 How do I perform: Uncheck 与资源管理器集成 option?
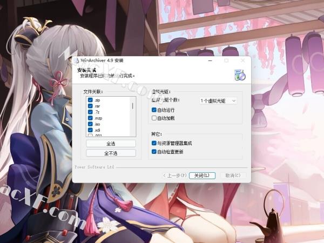tap(154, 143)
